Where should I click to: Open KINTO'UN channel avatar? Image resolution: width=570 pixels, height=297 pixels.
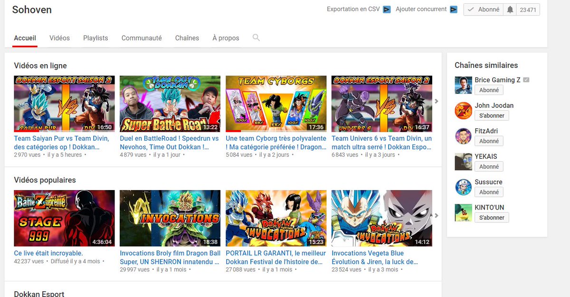tap(463, 213)
